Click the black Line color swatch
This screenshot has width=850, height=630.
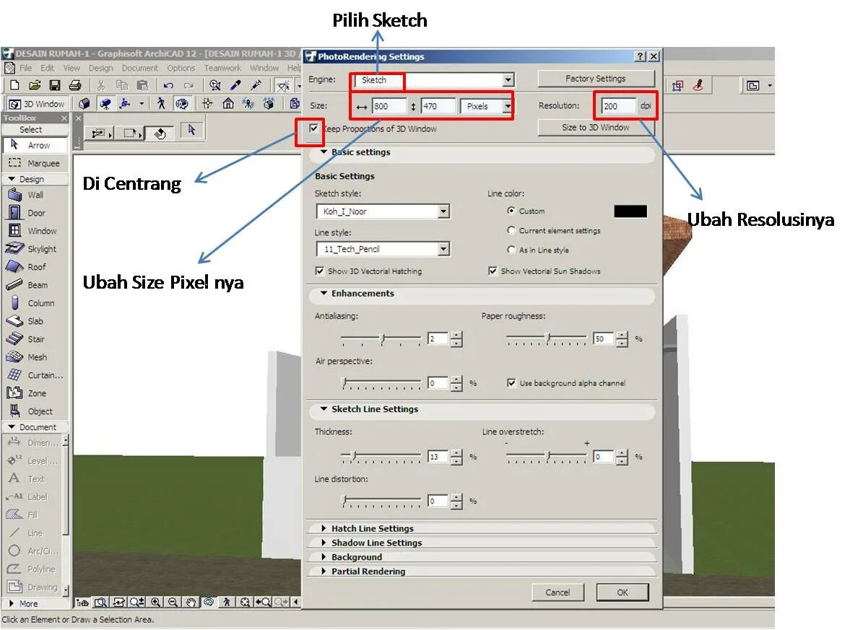tap(630, 211)
